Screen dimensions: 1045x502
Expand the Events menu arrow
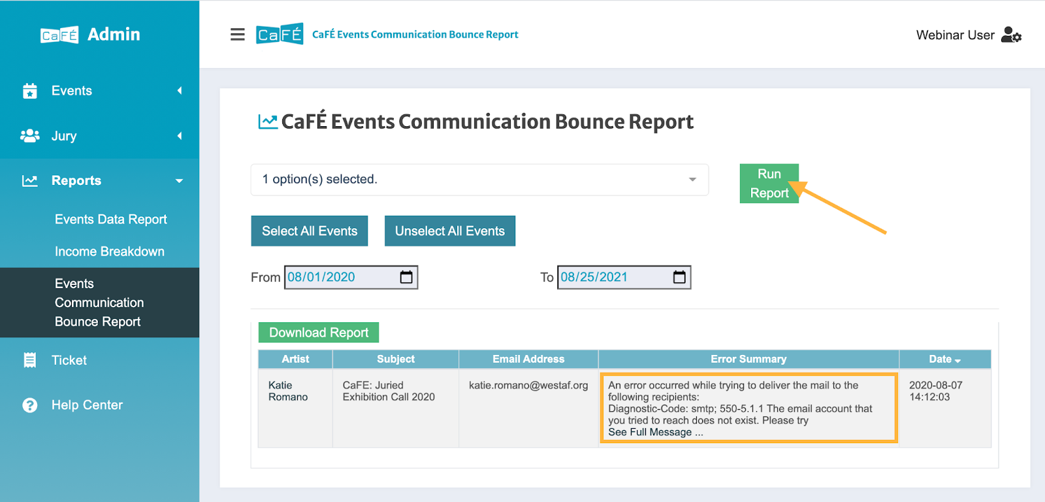click(x=180, y=91)
